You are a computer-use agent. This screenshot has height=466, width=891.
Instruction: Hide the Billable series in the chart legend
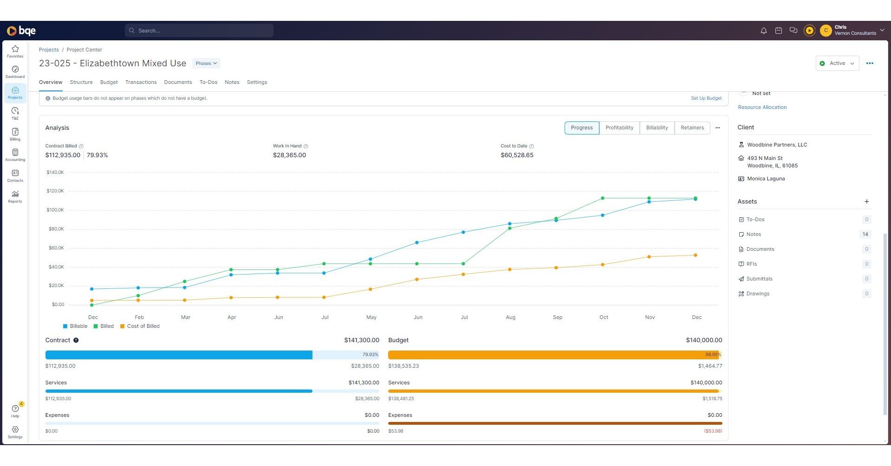pyautogui.click(x=75, y=326)
